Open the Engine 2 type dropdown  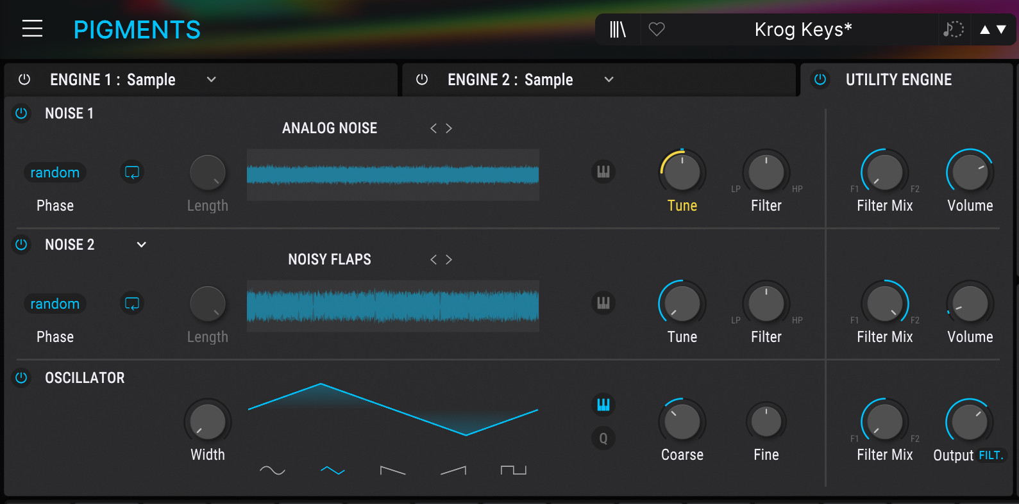tap(609, 79)
